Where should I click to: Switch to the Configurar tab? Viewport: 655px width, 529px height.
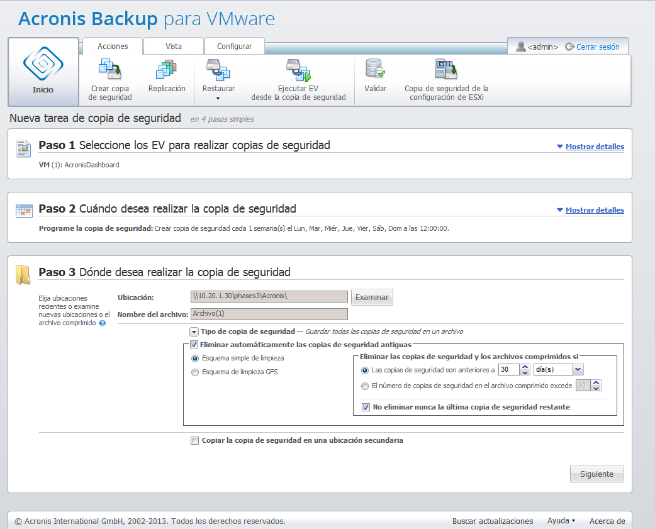point(234,47)
